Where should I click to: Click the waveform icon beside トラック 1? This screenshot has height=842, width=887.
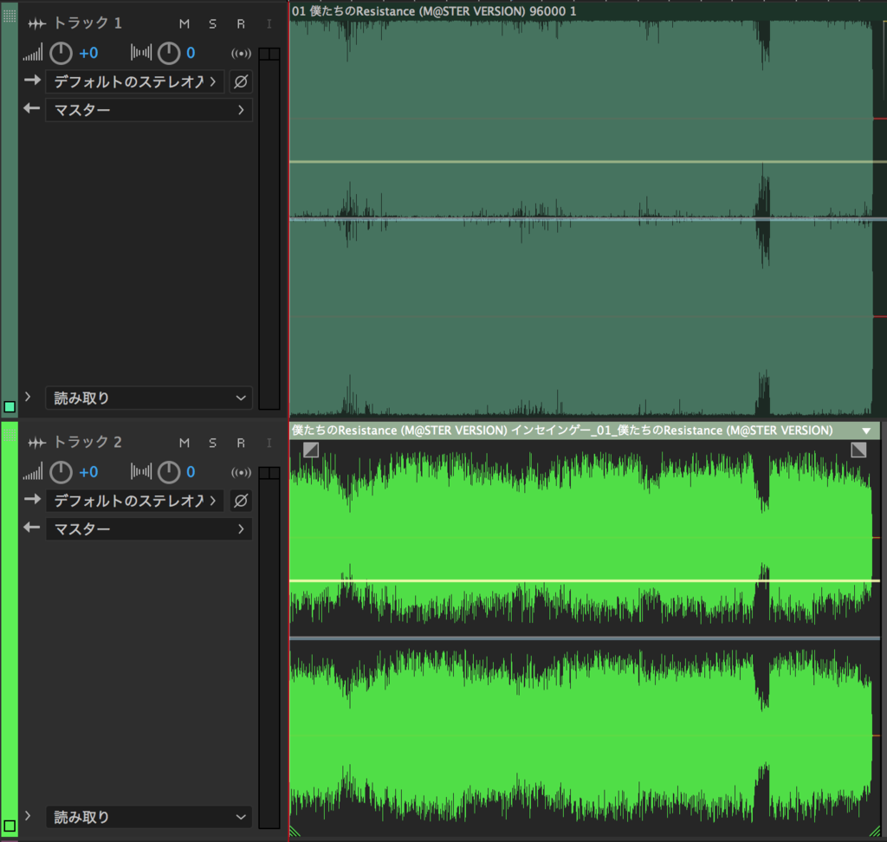(x=36, y=23)
